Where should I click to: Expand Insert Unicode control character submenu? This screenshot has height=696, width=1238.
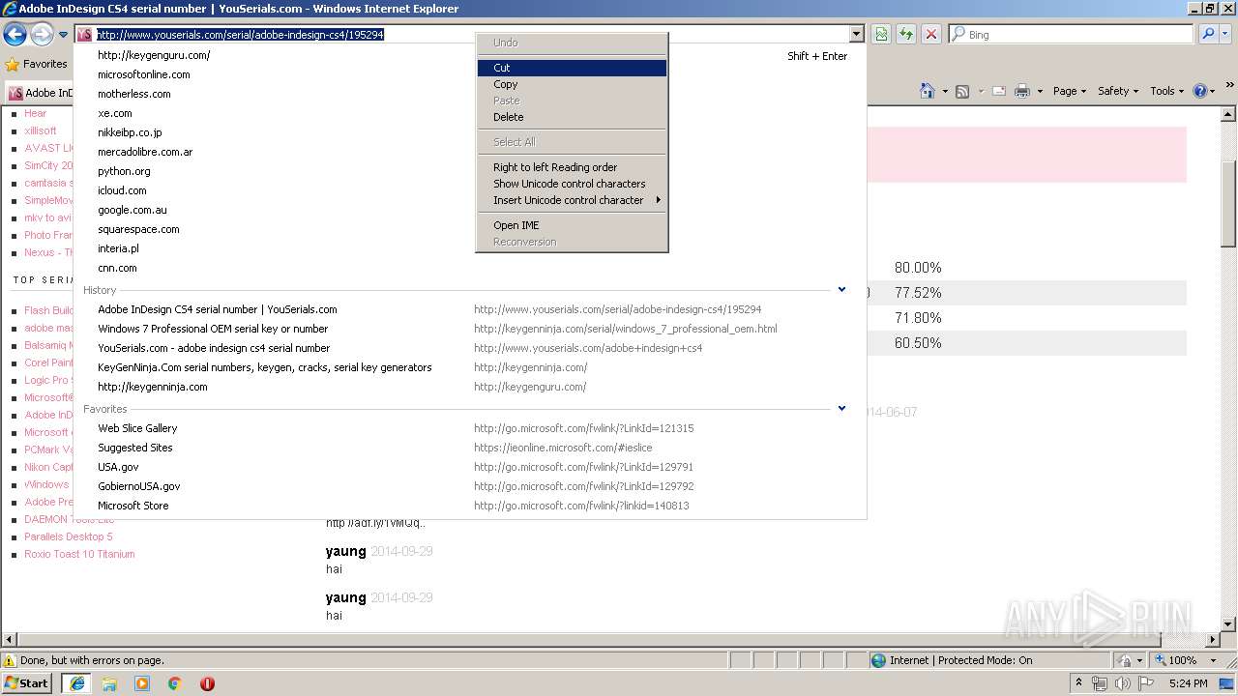572,200
